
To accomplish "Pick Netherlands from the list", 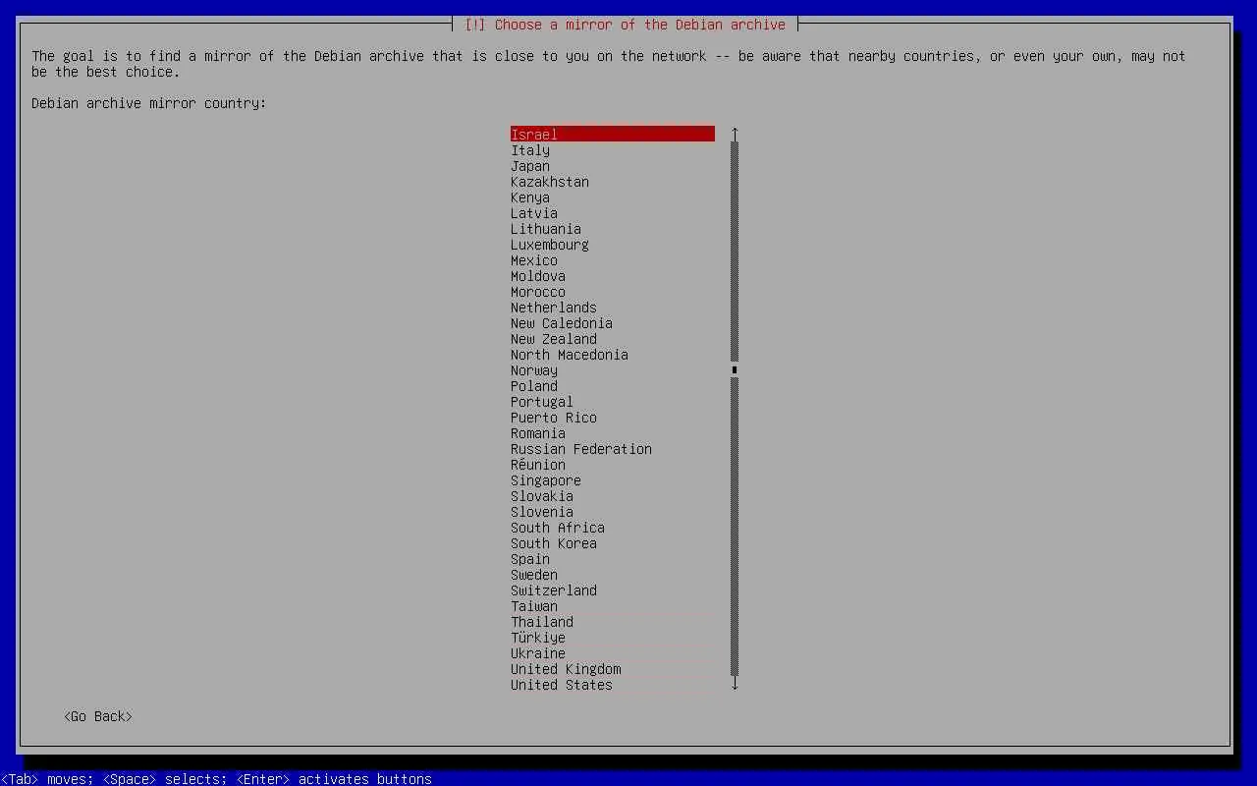I will point(613,307).
